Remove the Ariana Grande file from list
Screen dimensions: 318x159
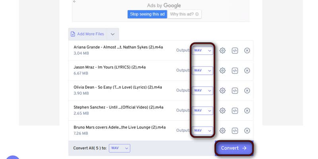(x=247, y=50)
